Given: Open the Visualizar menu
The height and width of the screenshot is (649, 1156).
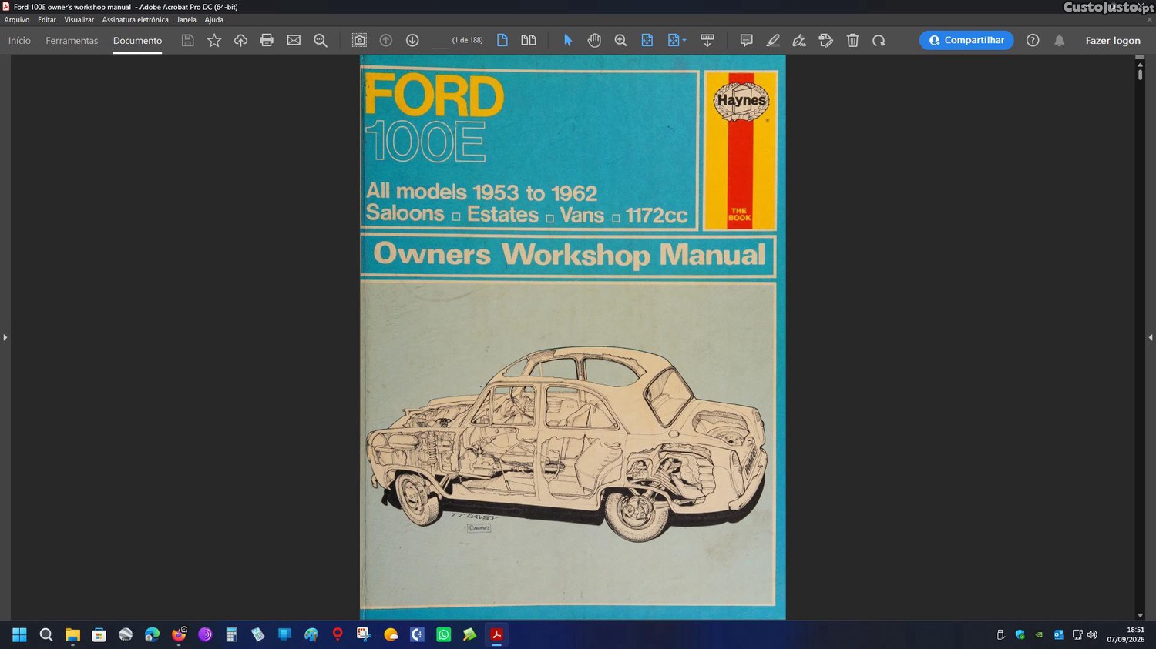Looking at the screenshot, I should pos(79,20).
